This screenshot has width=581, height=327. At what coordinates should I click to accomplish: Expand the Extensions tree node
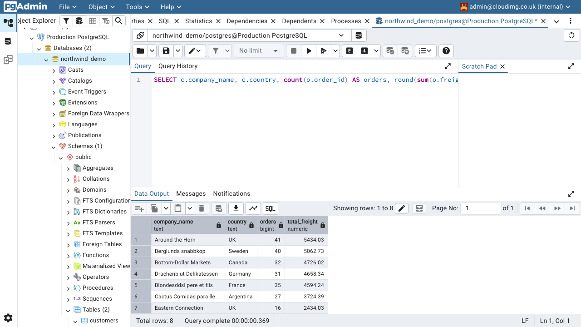[x=54, y=103]
